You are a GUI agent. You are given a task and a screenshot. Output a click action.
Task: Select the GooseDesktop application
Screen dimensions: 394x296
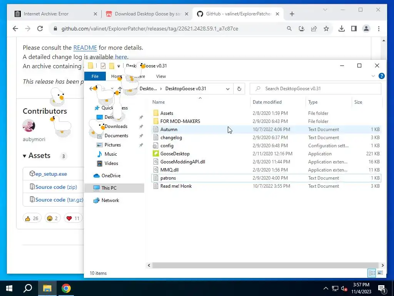(x=175, y=153)
